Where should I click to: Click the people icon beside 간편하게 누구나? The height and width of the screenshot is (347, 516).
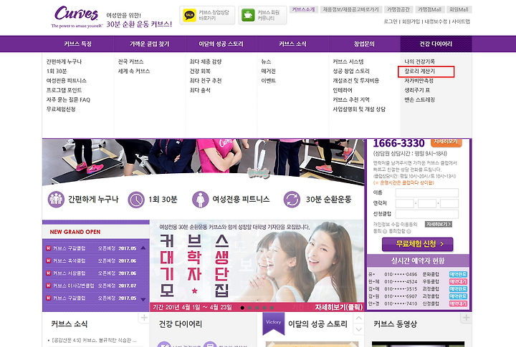pyautogui.click(x=56, y=200)
